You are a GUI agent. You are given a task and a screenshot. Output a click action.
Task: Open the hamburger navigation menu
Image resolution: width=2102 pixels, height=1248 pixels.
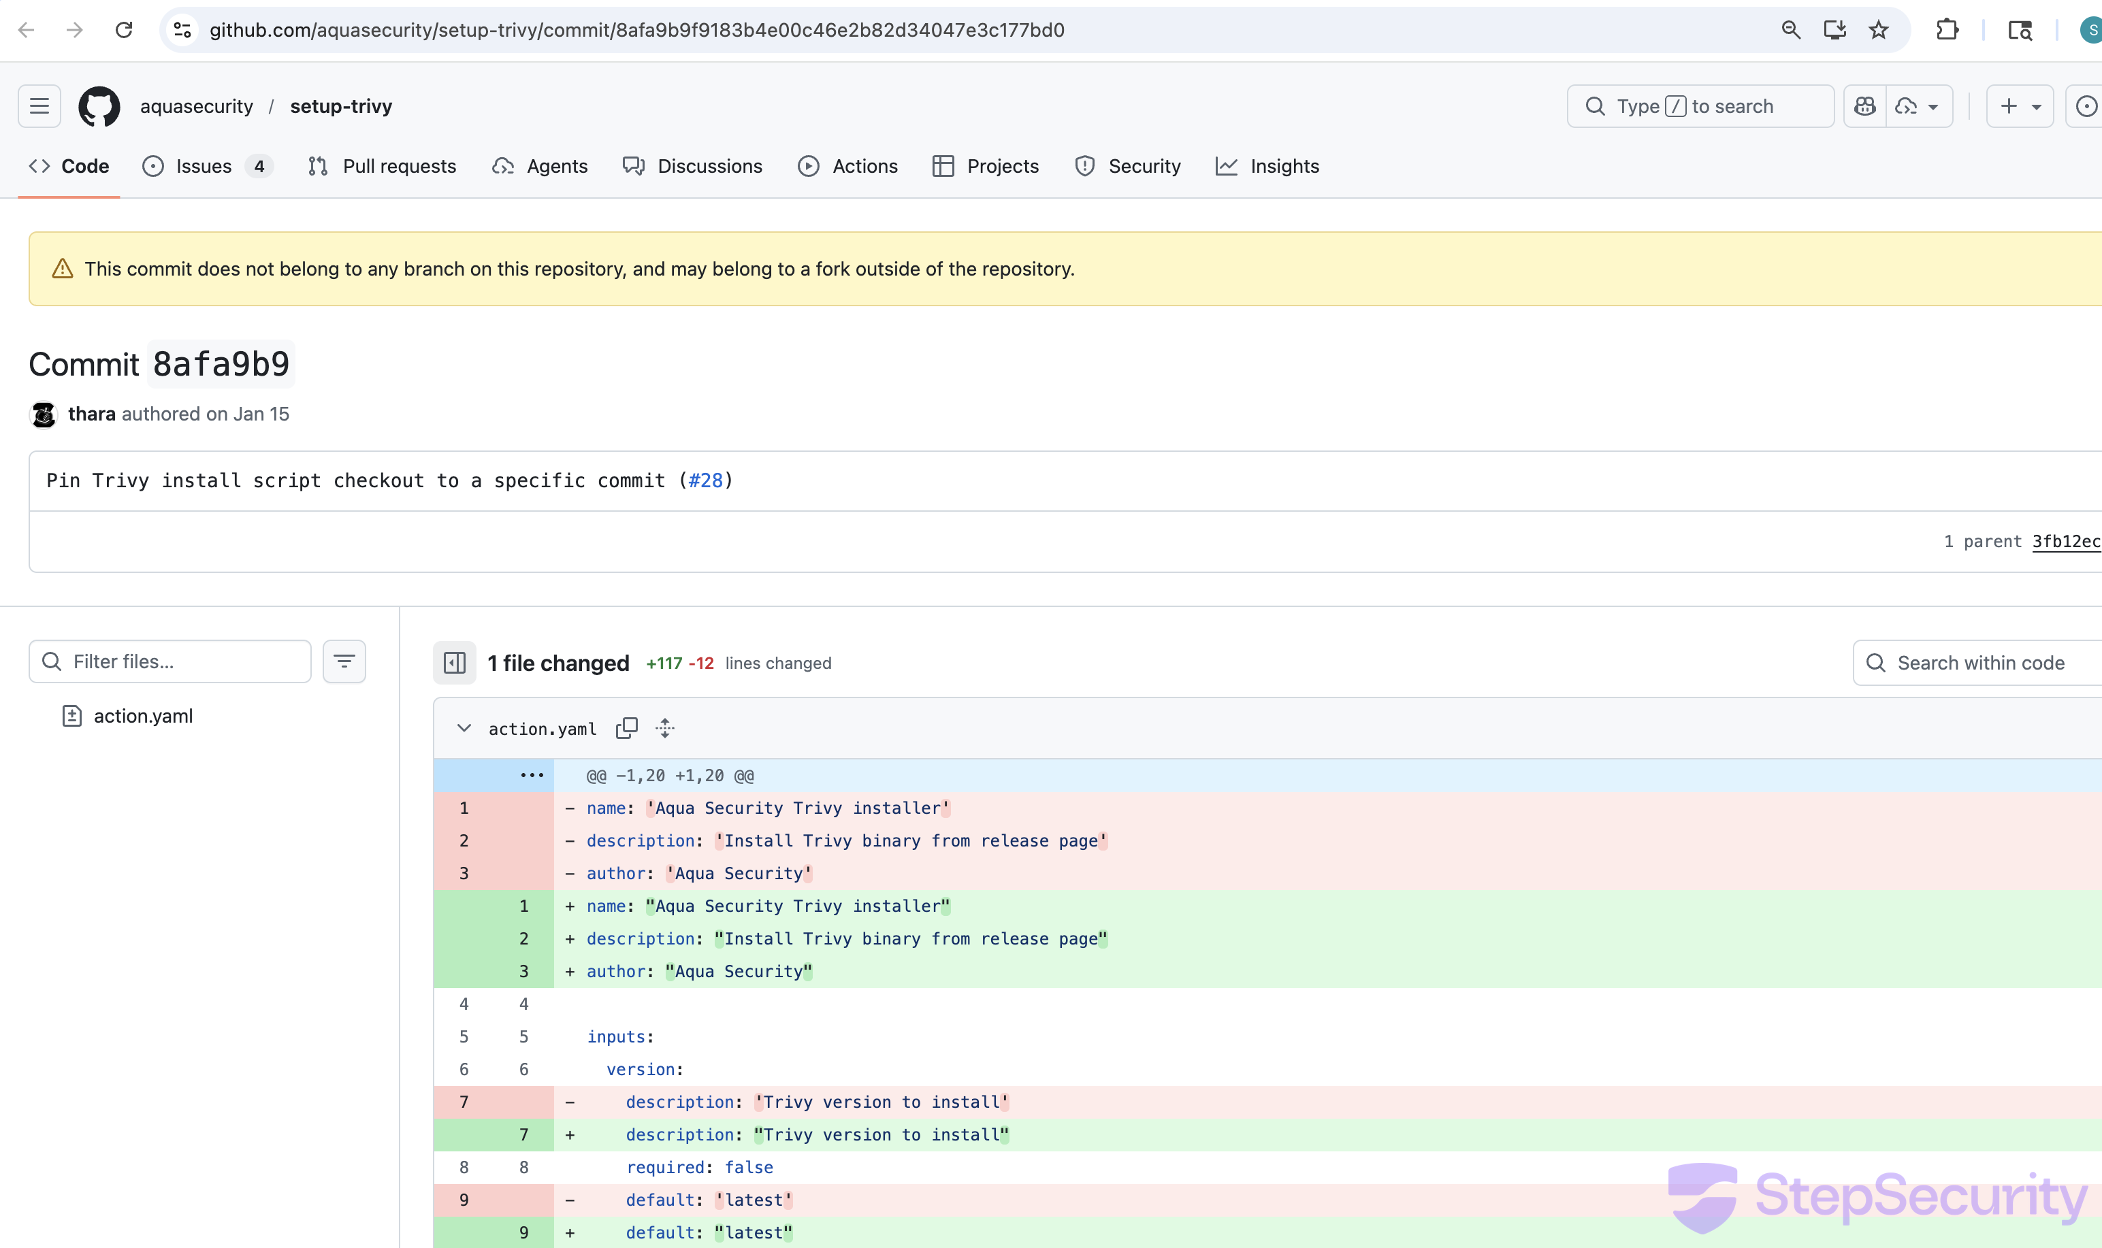coord(39,106)
